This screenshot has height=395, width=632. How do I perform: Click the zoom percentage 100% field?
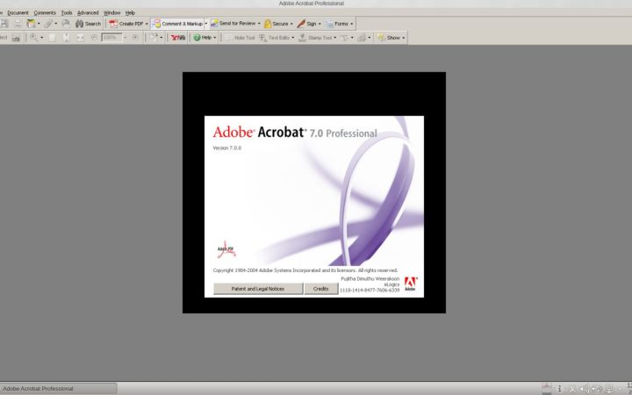click(x=111, y=38)
